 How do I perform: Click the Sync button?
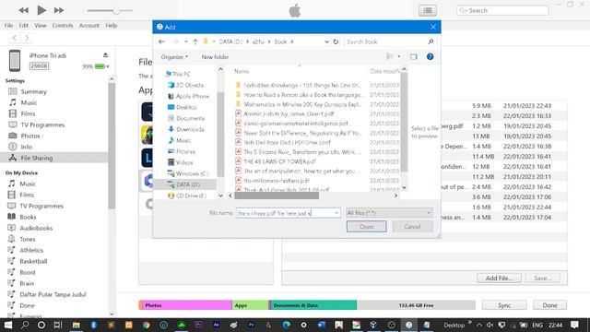[504, 305]
